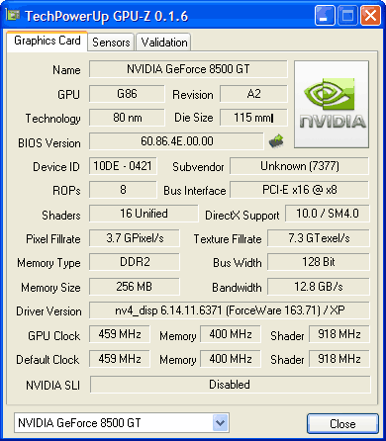
Task: Close the window with the red X
Action: [x=370, y=15]
